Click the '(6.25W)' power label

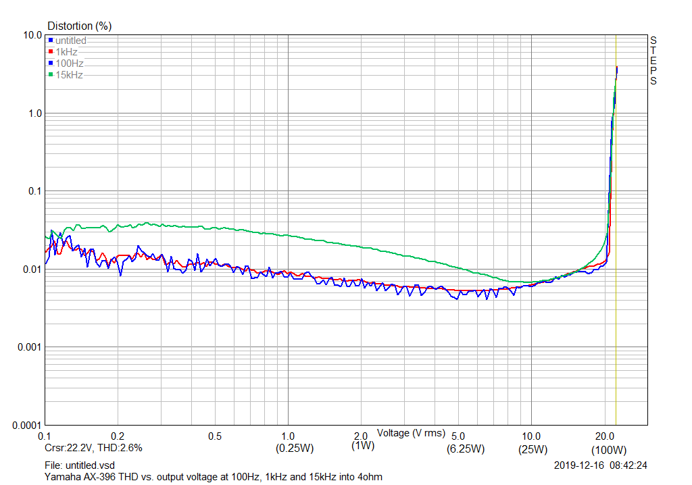[465, 449]
